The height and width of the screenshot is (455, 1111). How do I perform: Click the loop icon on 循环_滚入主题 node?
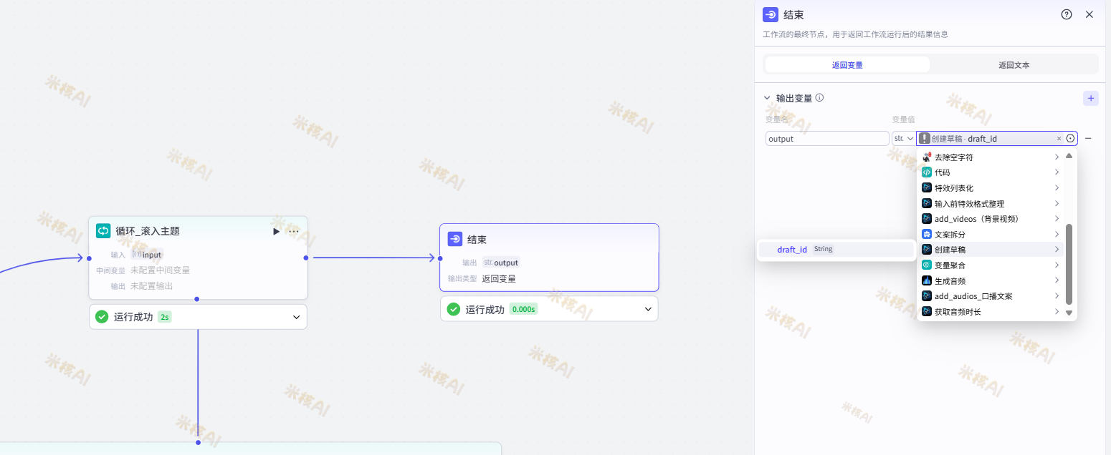tap(103, 230)
